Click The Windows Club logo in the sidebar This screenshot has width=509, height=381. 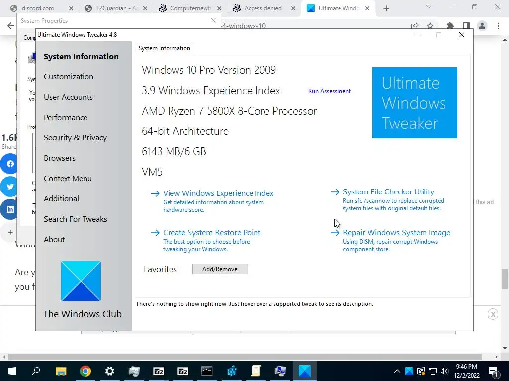(x=81, y=281)
